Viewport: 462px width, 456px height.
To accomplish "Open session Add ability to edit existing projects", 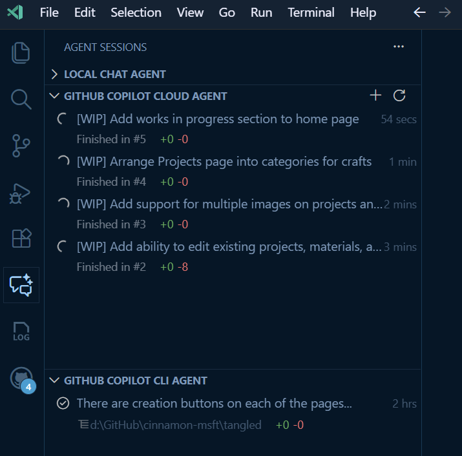I will [x=229, y=247].
